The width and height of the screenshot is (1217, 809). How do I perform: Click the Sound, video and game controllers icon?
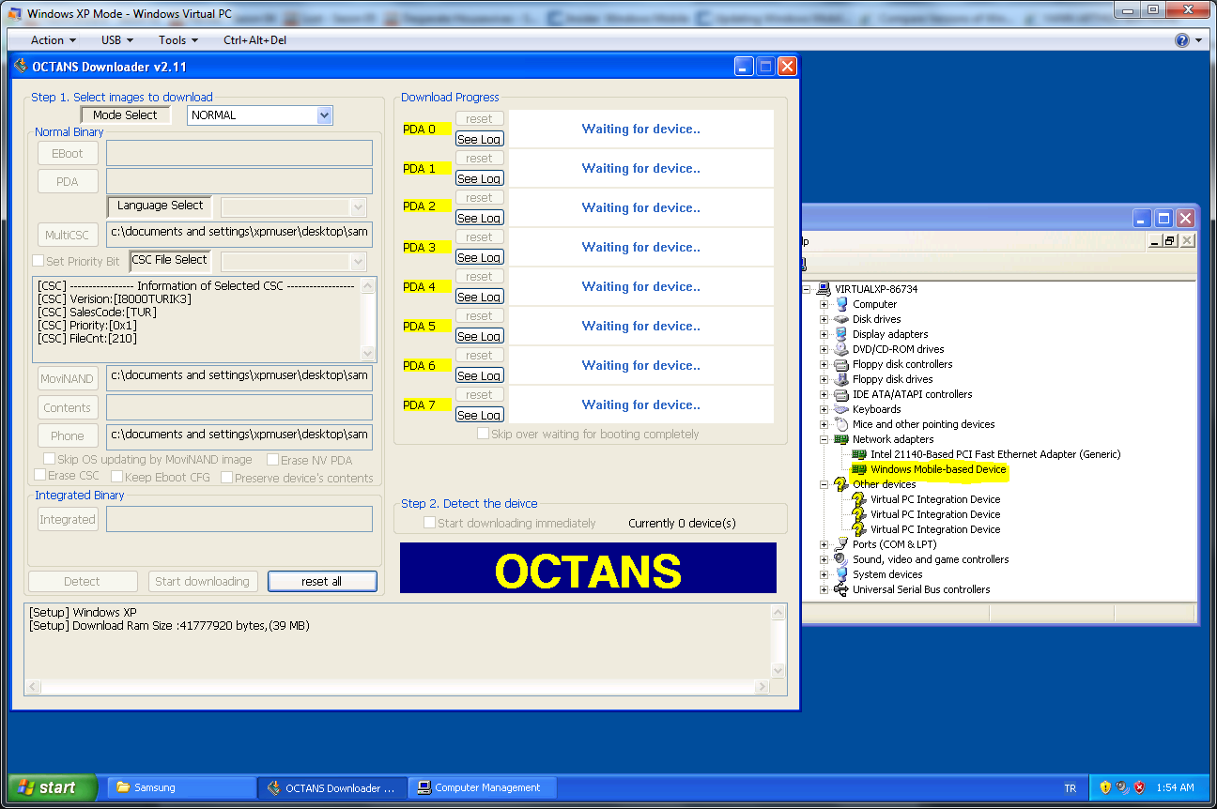(x=840, y=559)
